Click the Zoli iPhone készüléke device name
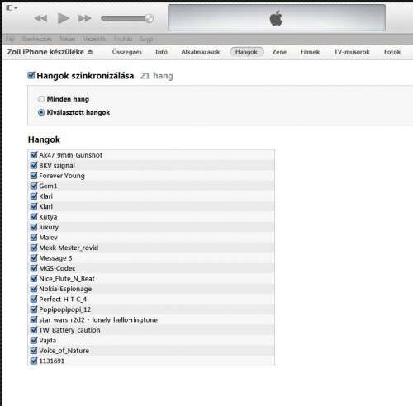The image size is (413, 406). 45,52
